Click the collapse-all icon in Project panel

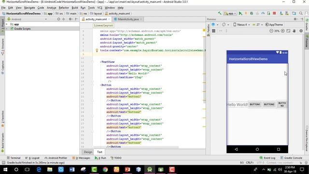63,19
